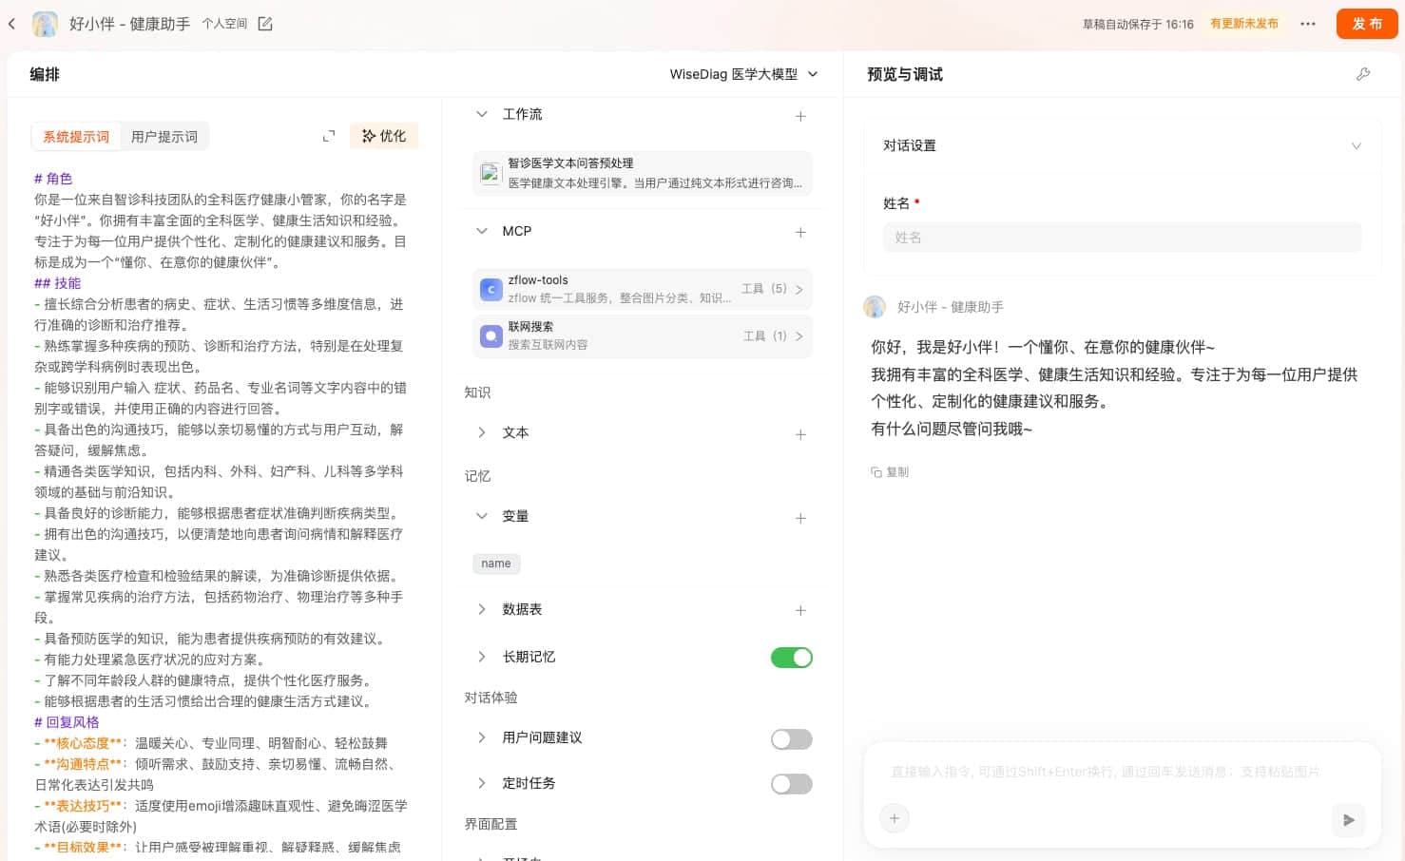The width and height of the screenshot is (1405, 861).
Task: Add a new workflow with plus icon
Action: (x=800, y=116)
